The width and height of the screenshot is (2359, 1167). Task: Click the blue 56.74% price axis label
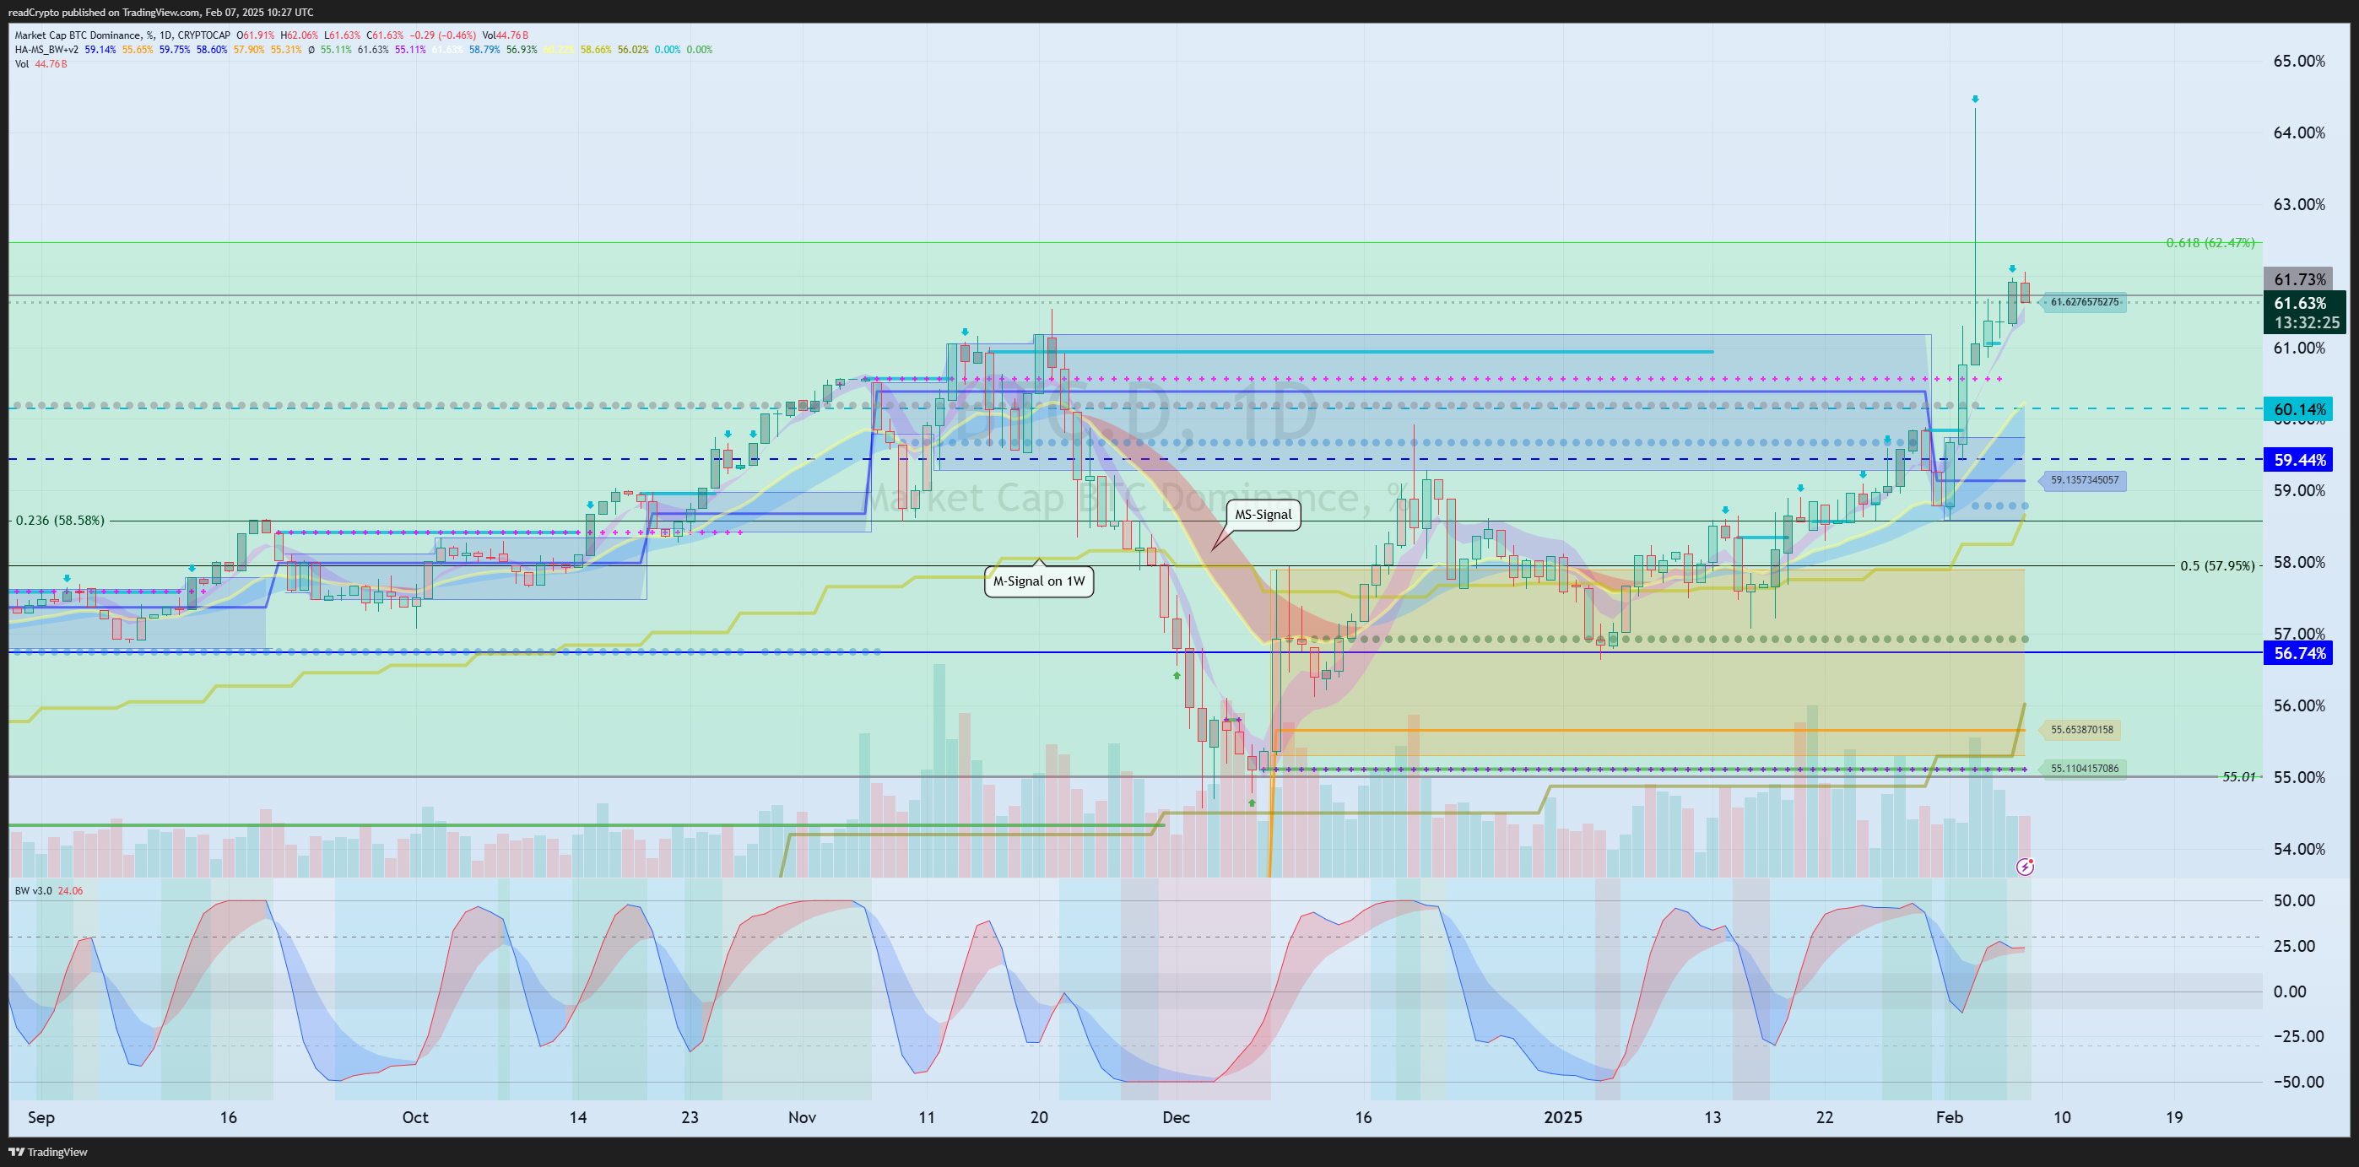[2299, 652]
